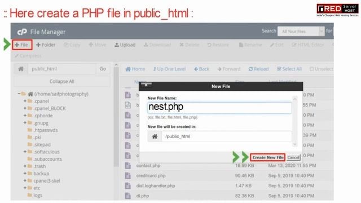Select the .sitepad folder
This screenshot has height=203, width=361.
tap(42, 144)
